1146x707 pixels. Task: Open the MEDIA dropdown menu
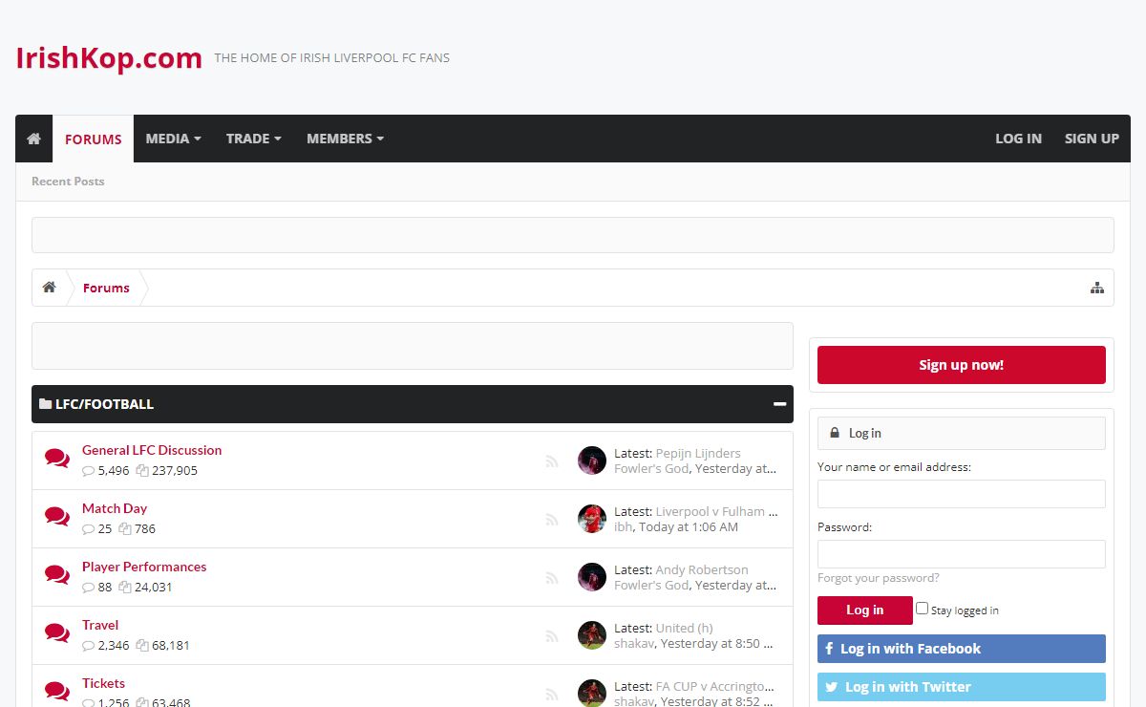tap(173, 139)
